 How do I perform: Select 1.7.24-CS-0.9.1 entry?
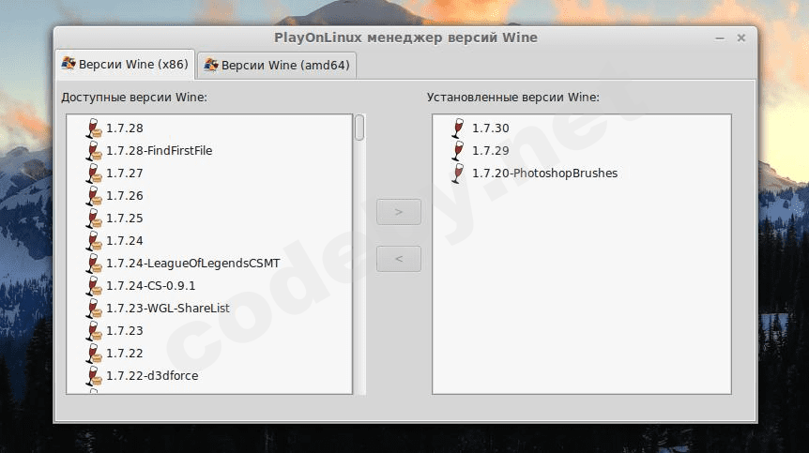point(151,286)
